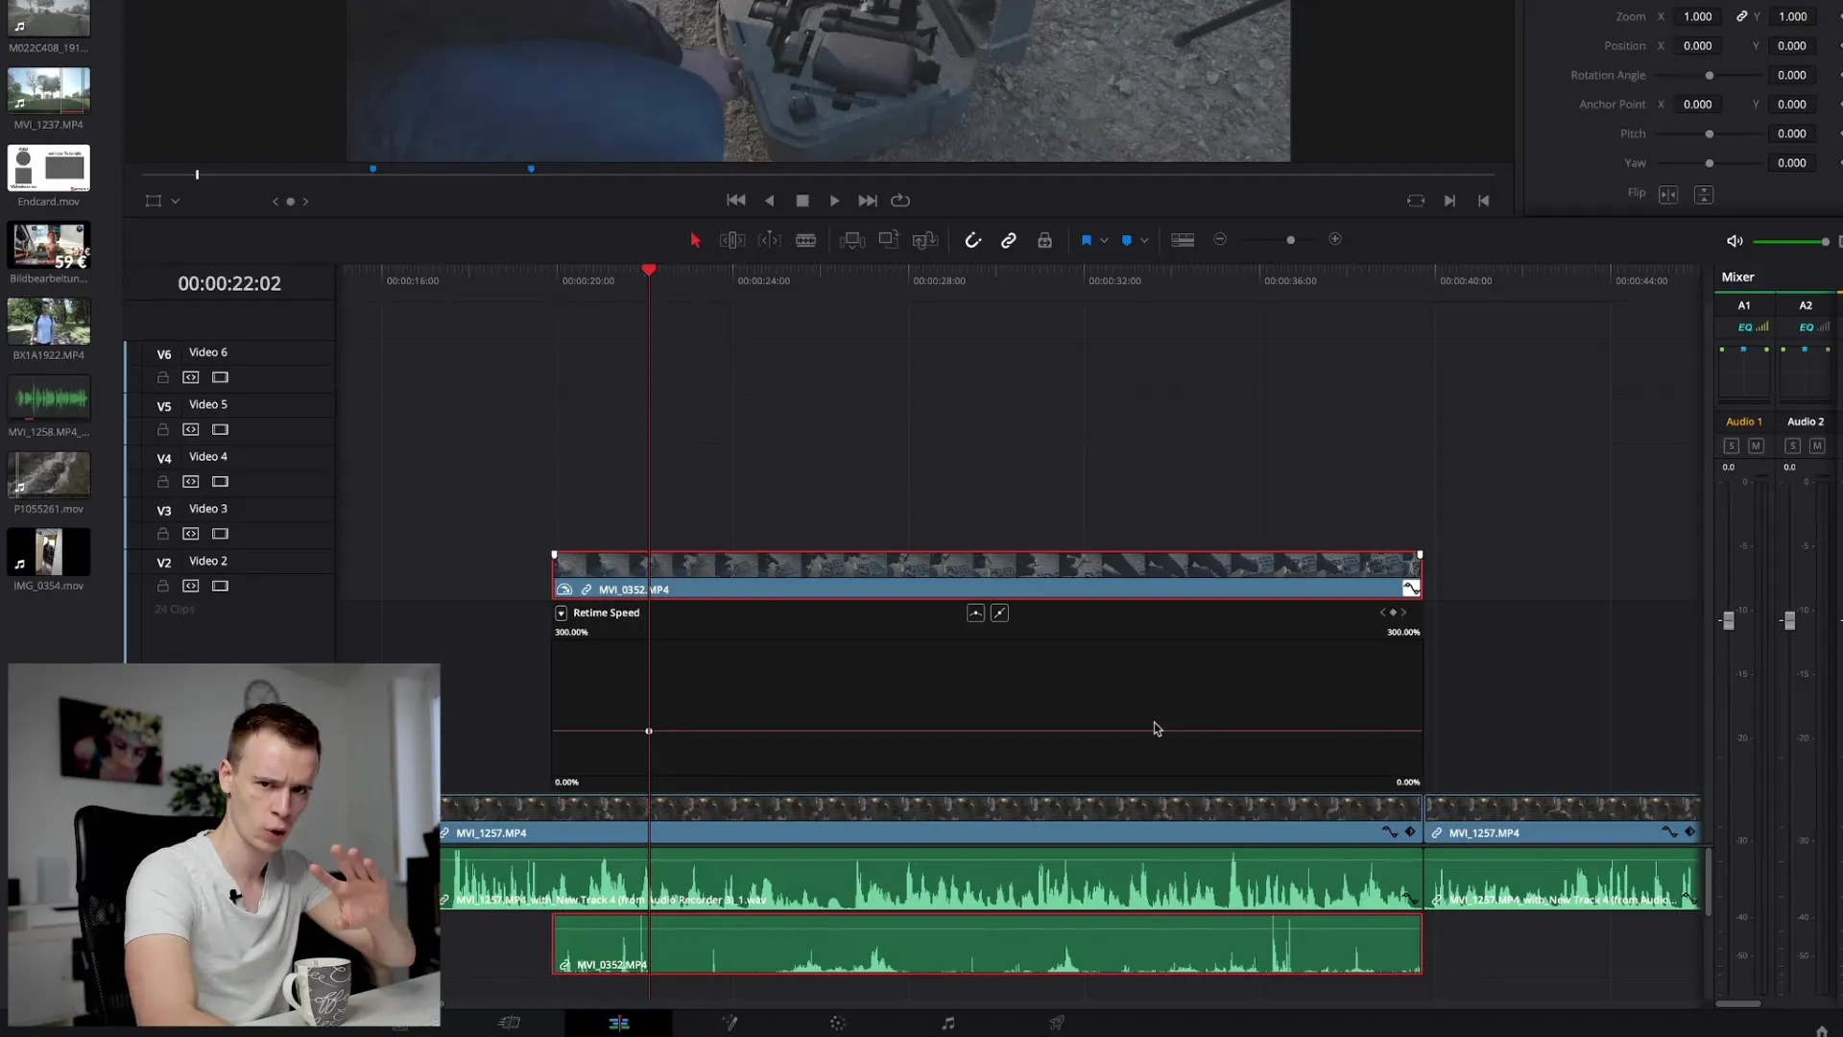Open the Retime Speed curve dropdown
The width and height of the screenshot is (1843, 1037).
[562, 613]
